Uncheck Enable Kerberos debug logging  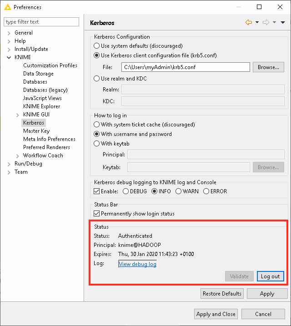point(97,191)
